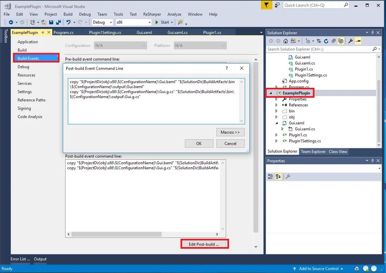
Task: Collapse the Gui.xaml node below obj
Action: click(x=277, y=123)
